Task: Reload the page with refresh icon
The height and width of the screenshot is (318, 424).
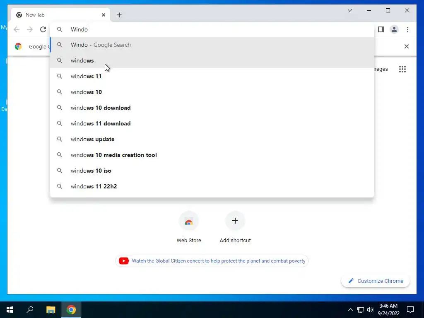Action: pyautogui.click(x=43, y=29)
